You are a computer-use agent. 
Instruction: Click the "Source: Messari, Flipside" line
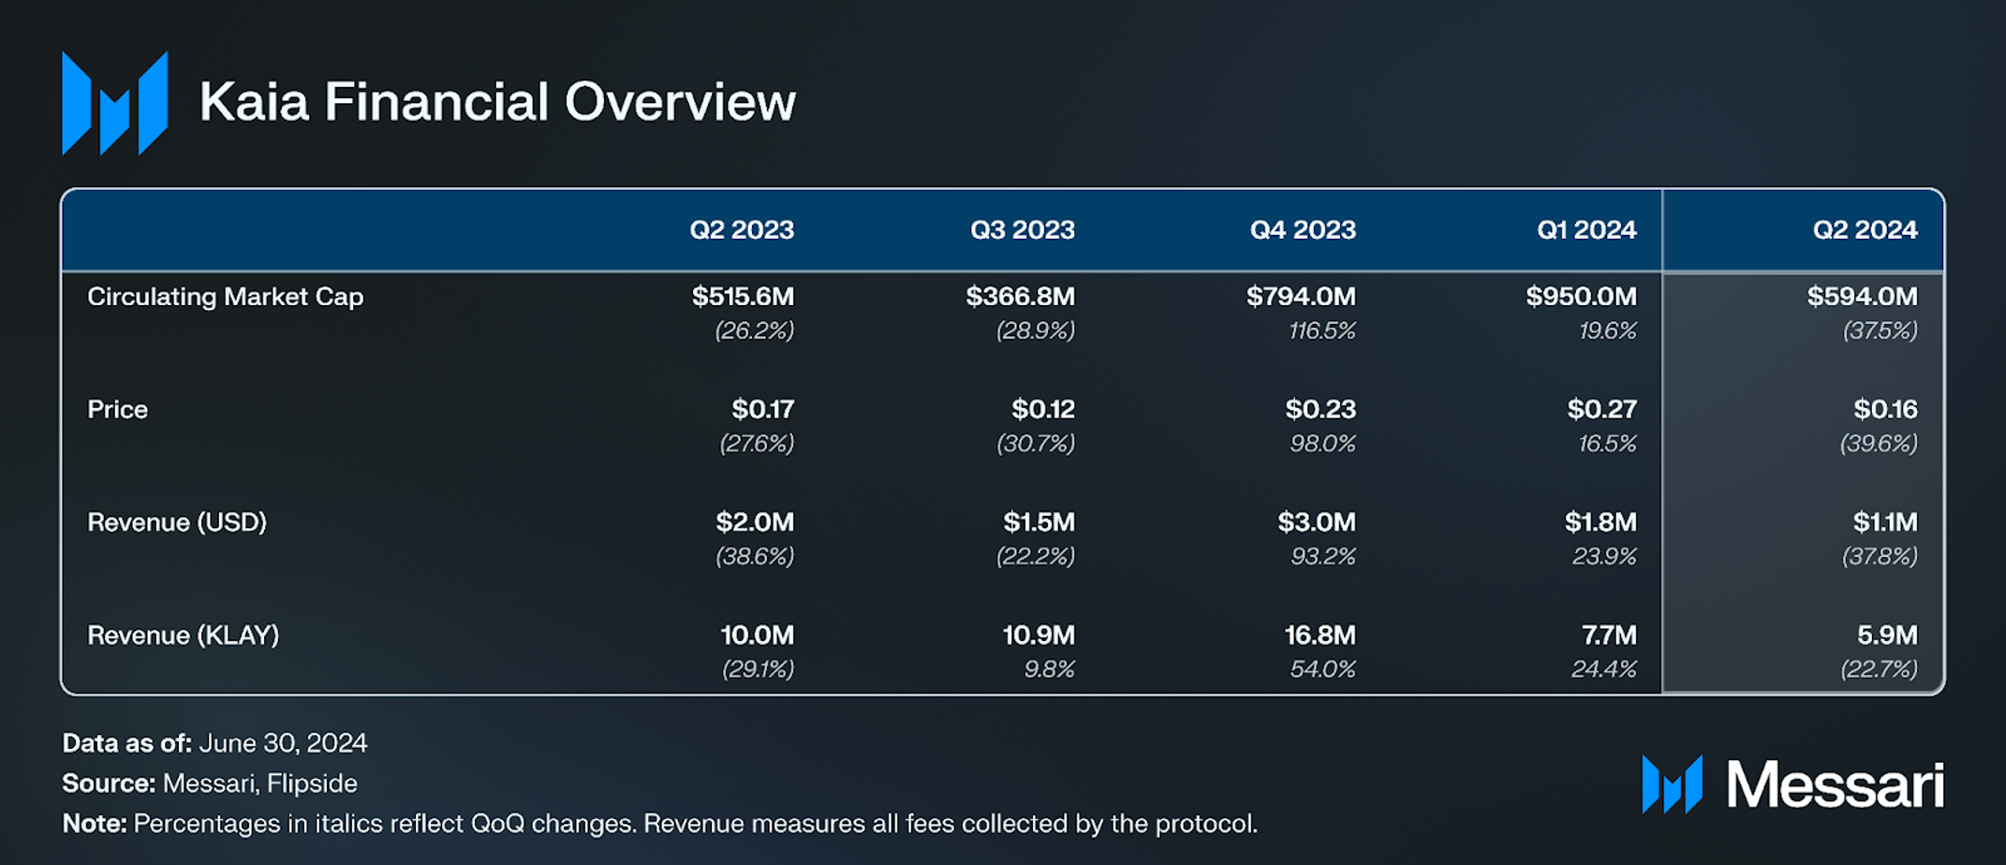coord(210,784)
